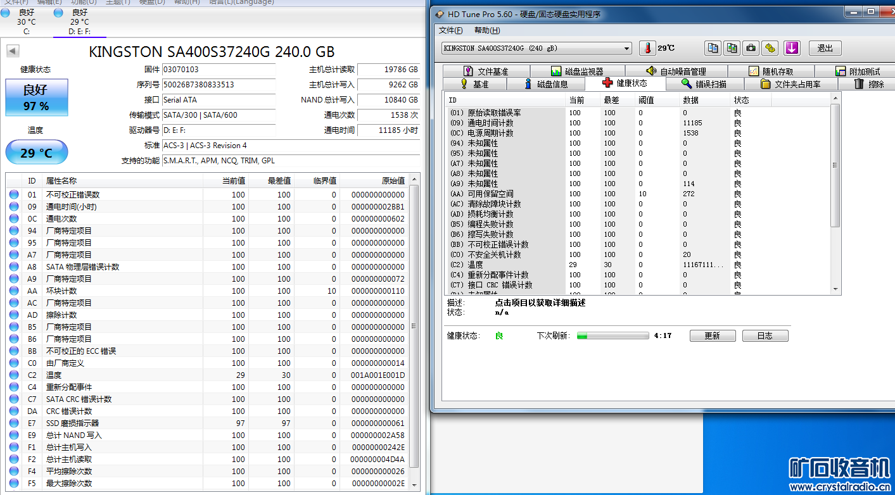Click the HD Tune list scrollbar down arrow
This screenshot has height=495, width=895.
click(x=835, y=289)
